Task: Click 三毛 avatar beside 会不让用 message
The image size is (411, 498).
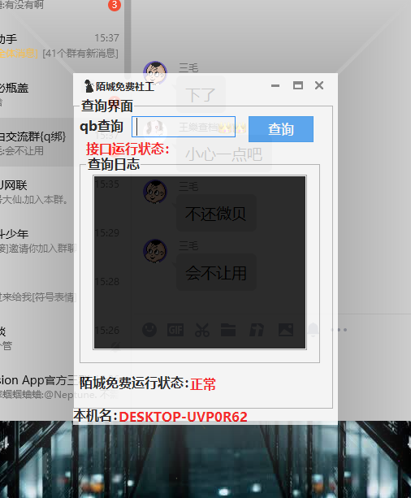Action: [155, 251]
